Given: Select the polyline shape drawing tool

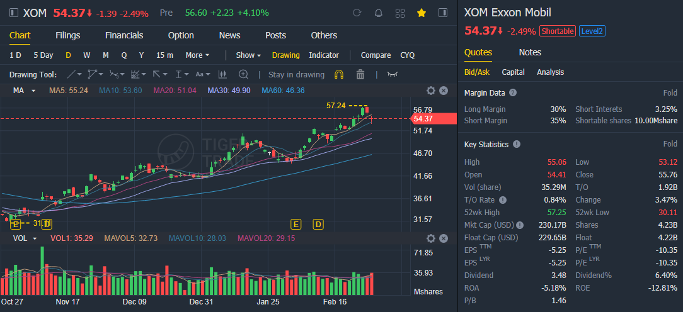Looking at the screenshot, I should coord(92,74).
